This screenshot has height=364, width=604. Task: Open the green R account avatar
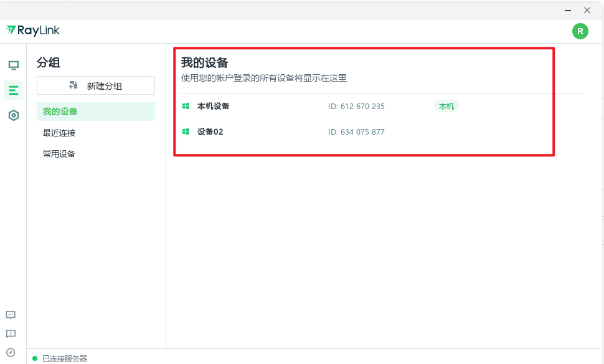[x=580, y=30]
